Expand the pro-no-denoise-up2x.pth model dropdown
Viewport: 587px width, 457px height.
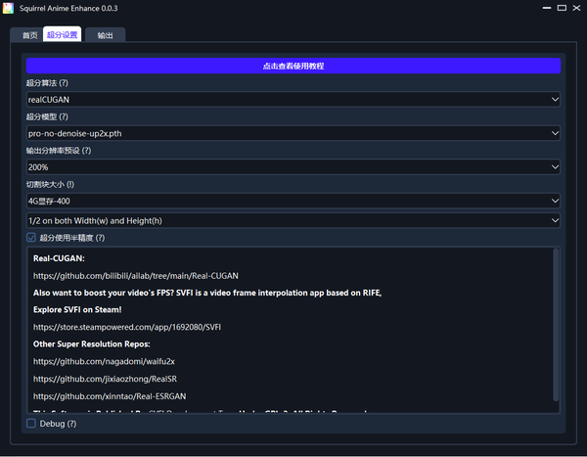click(293, 133)
